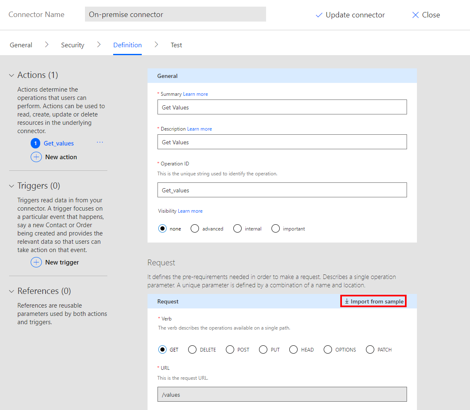The width and height of the screenshot is (470, 410).
Task: Select the internal visibility radio button
Action: click(237, 229)
